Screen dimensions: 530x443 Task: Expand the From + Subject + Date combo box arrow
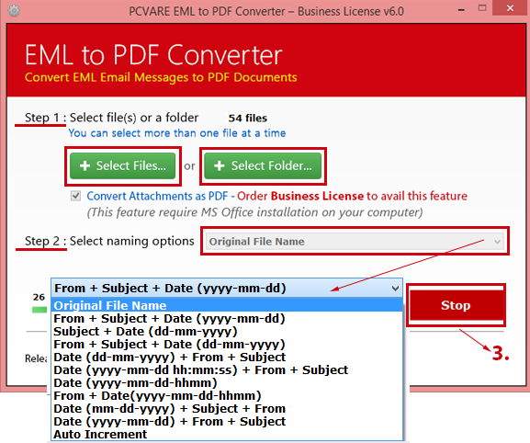point(395,289)
